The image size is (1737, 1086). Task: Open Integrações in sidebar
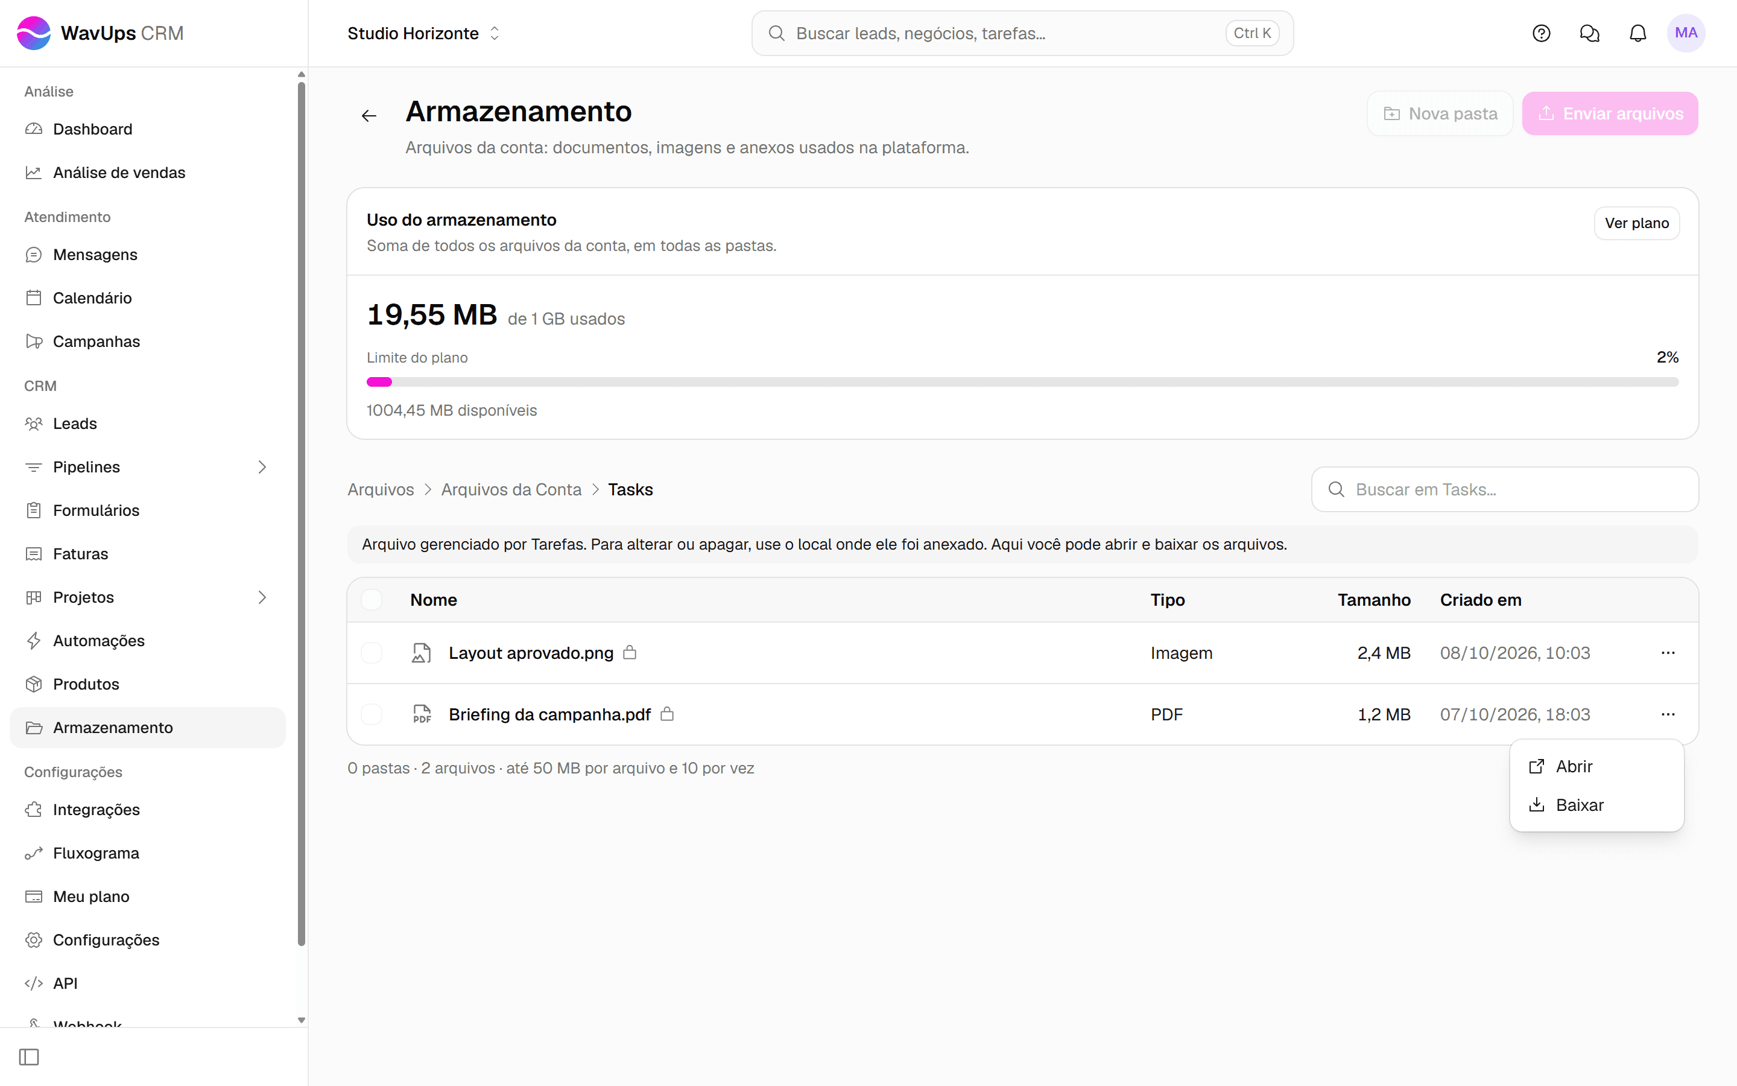click(x=148, y=810)
